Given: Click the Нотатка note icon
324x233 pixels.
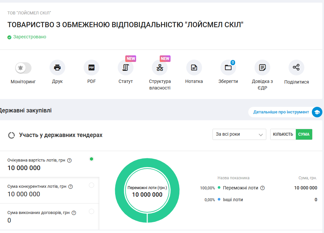Looking at the screenshot, I should (194, 68).
